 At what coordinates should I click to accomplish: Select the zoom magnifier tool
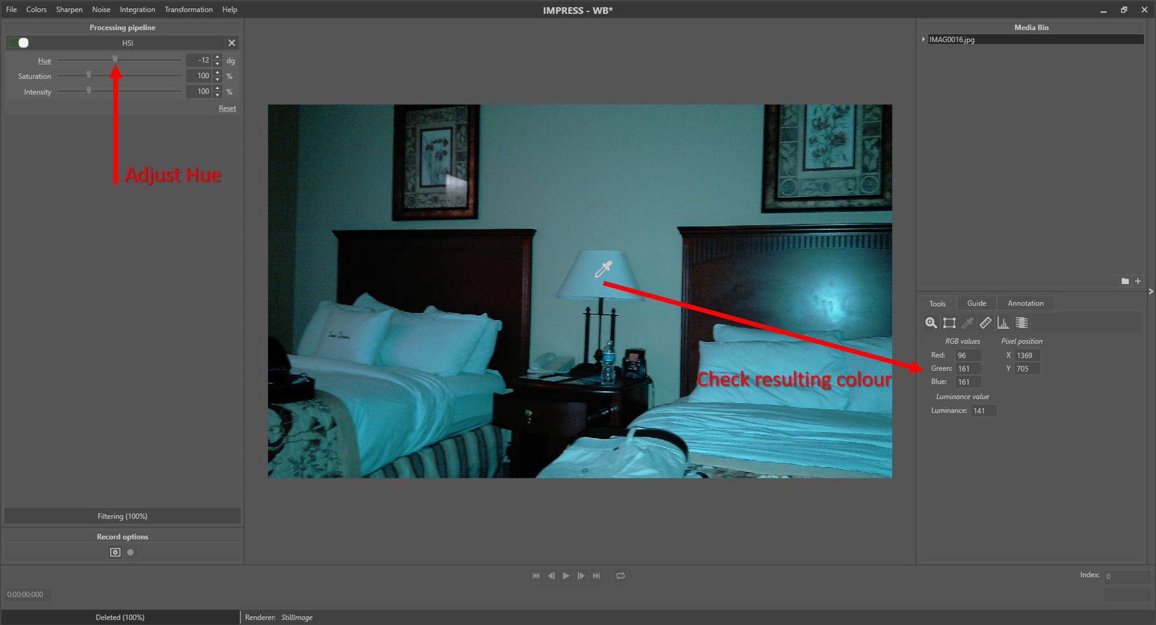931,323
